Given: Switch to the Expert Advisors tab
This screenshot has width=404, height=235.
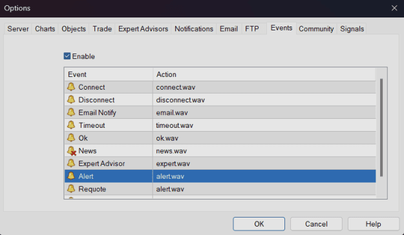Looking at the screenshot, I should 144,29.
